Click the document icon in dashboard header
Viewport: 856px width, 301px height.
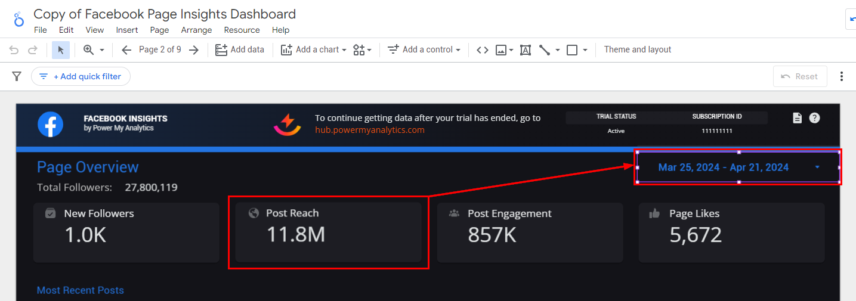pos(797,118)
